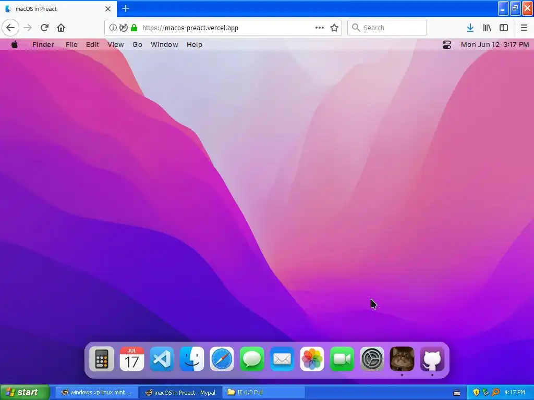Viewport: 534px width, 400px height.
Task: Launch VS Code from the dock
Action: 162,359
